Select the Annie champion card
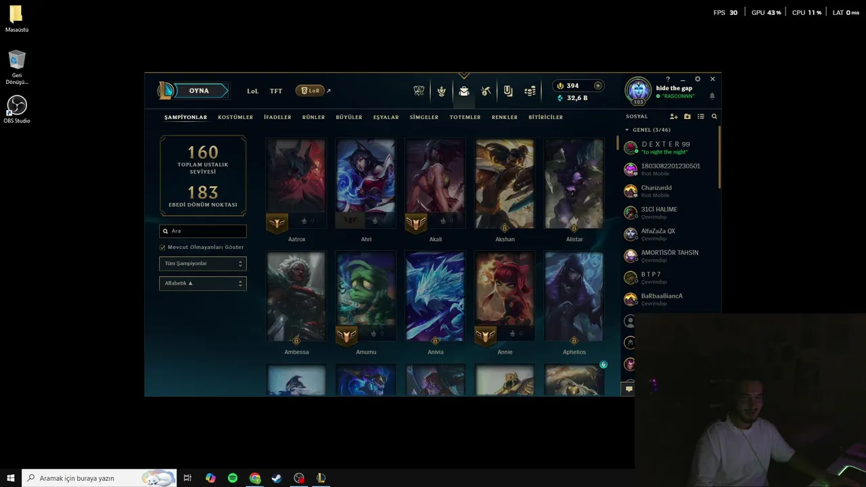 pos(505,297)
